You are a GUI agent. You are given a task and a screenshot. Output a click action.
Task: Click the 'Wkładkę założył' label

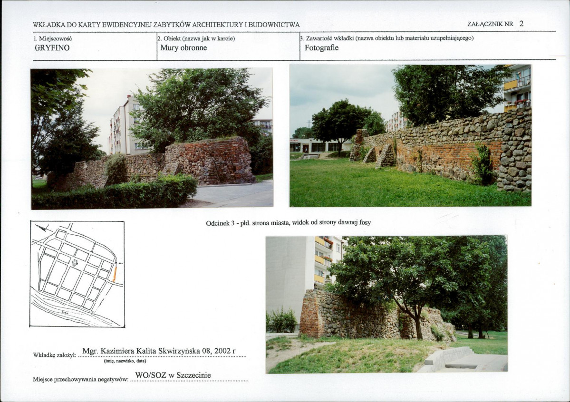click(55, 355)
